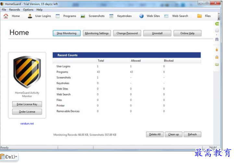Open Web Sites globe icon
234x163 pixels.
(142, 16)
